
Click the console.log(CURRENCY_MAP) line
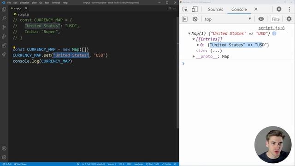pos(42,61)
